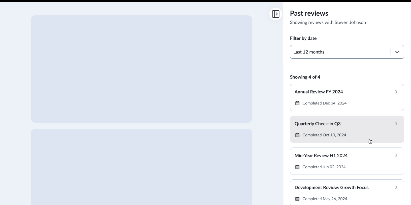The height and width of the screenshot is (205, 411).
Task: Open the Mid-Year Review H1 2024 title
Action: [321, 155]
